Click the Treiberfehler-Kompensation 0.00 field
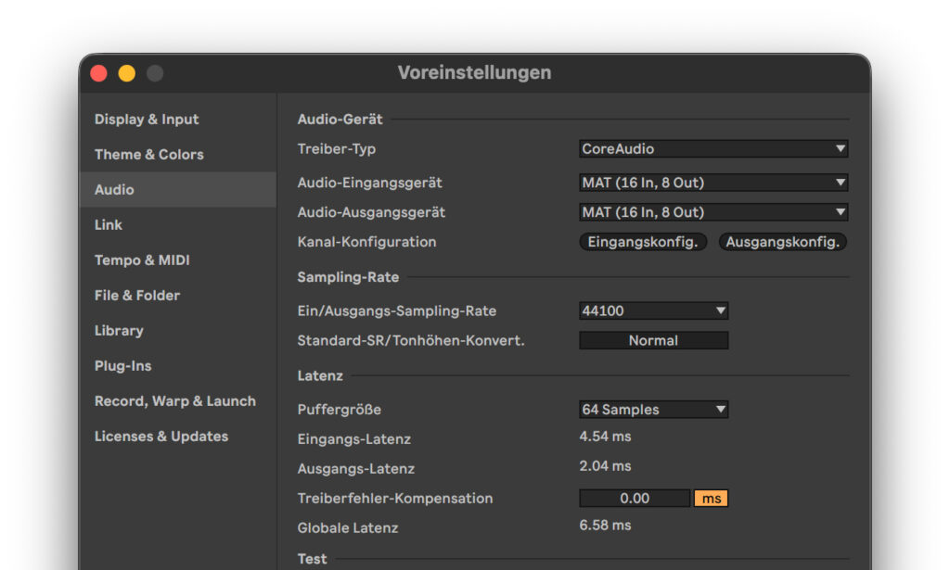Image resolution: width=950 pixels, height=570 pixels. pyautogui.click(x=635, y=499)
